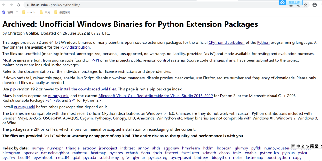Image resolution: width=322 pixels, height=161 pixels.
Task: Open the 百度一下 bookmark
Action: coord(10,12)
